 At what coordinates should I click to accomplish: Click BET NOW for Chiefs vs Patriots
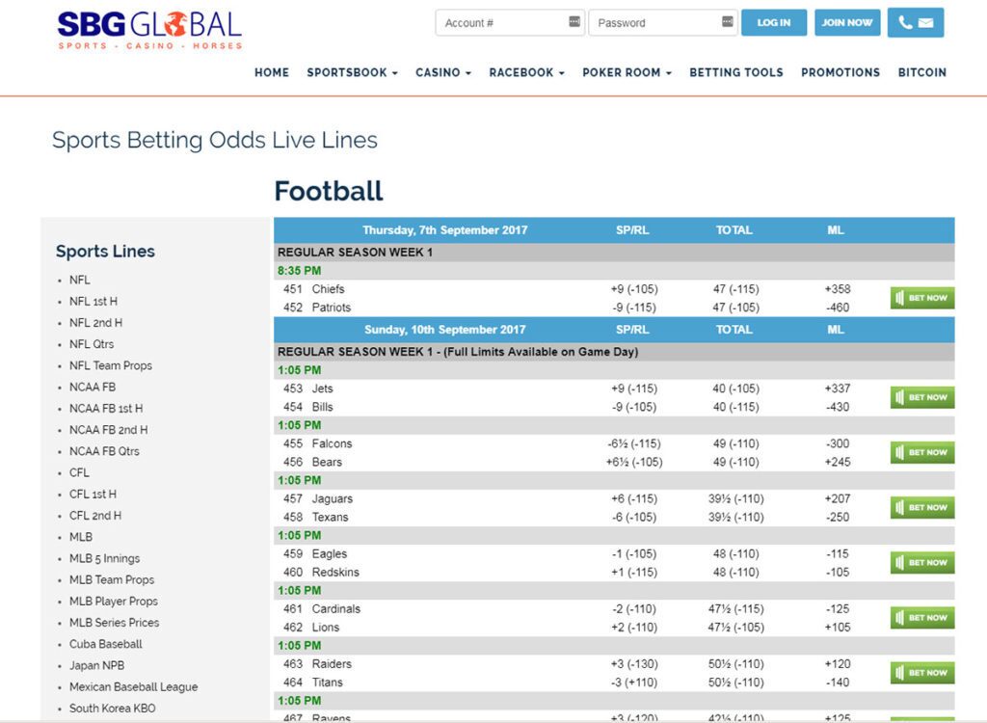point(920,298)
